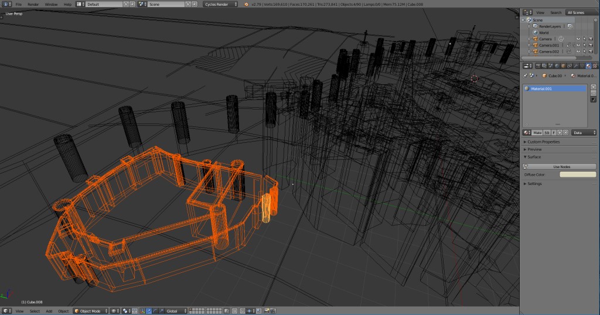Toggle render visibility for Camera.002
Image resolution: width=600 pixels, height=315 pixels.
592,52
